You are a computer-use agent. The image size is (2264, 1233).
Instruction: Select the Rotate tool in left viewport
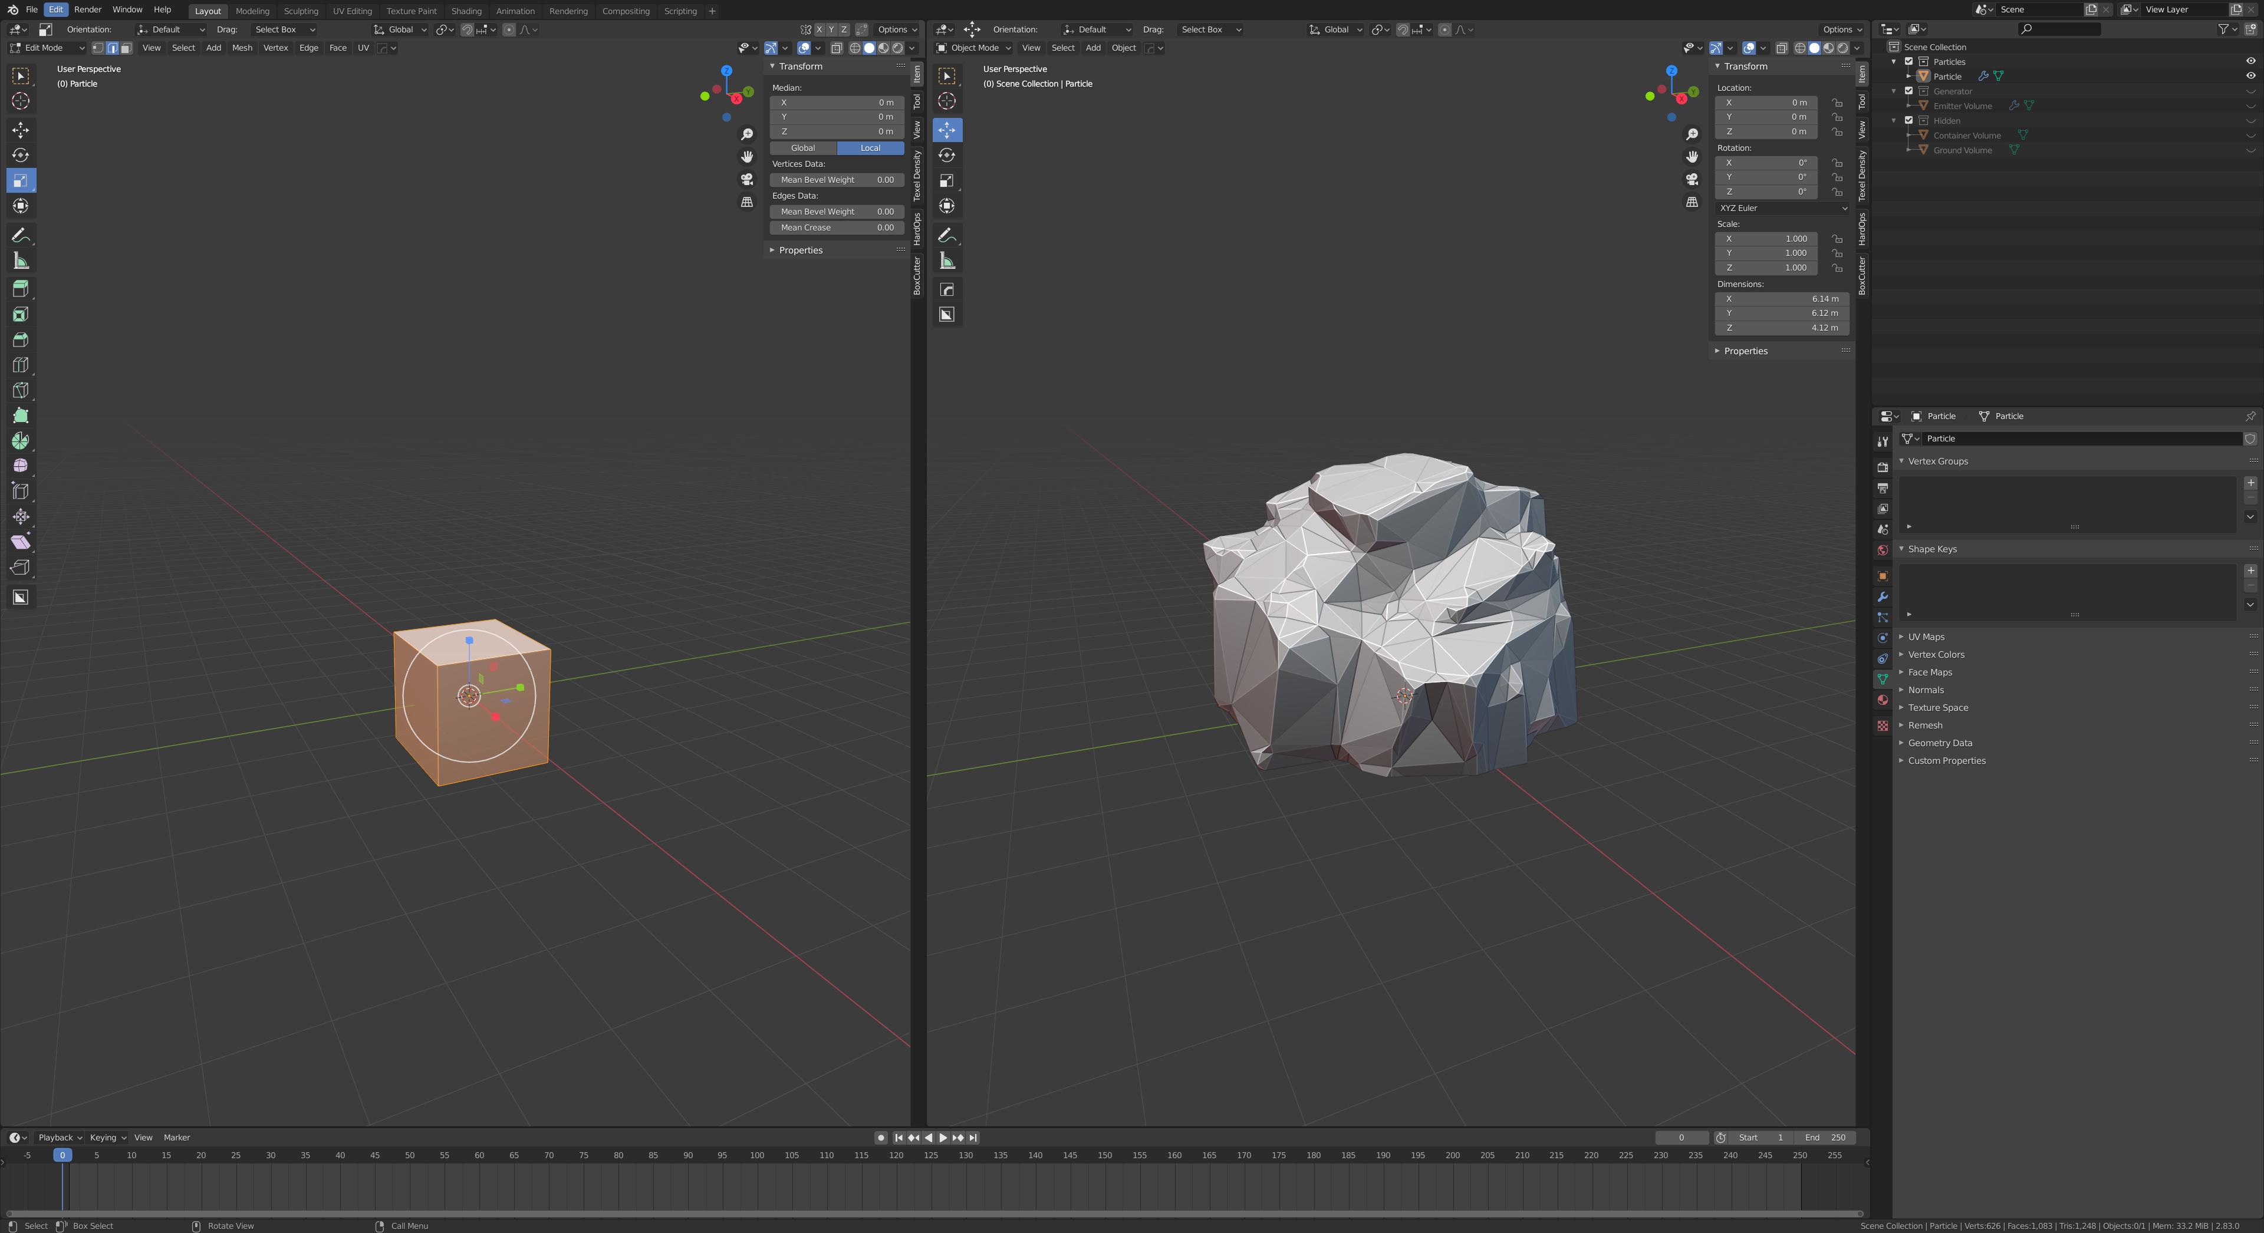pos(20,156)
